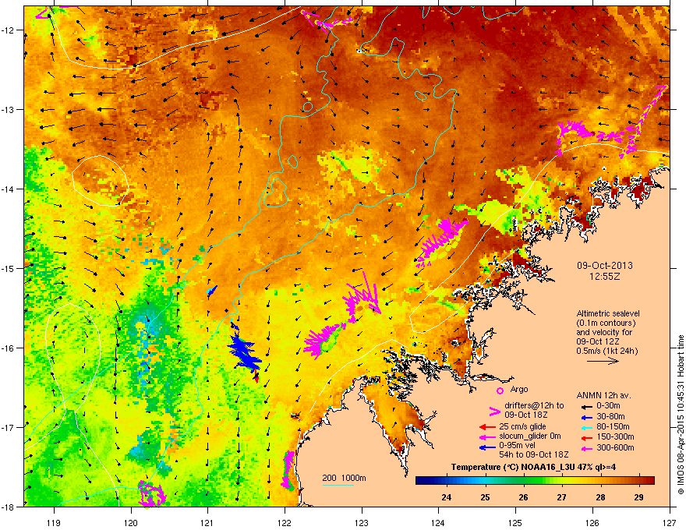This screenshot has width=686, height=530.
Task: Click the magenta arrow beside 300-600m
Action: [586, 448]
